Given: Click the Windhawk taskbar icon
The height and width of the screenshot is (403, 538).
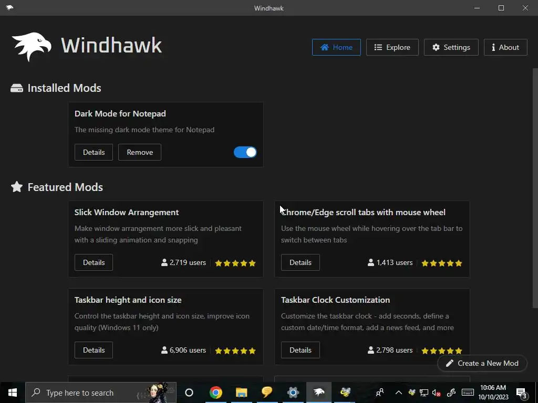Looking at the screenshot, I should (319, 391).
